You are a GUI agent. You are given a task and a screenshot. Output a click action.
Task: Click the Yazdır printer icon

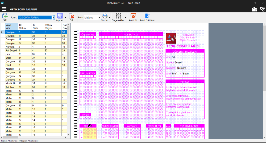tap(105, 16)
